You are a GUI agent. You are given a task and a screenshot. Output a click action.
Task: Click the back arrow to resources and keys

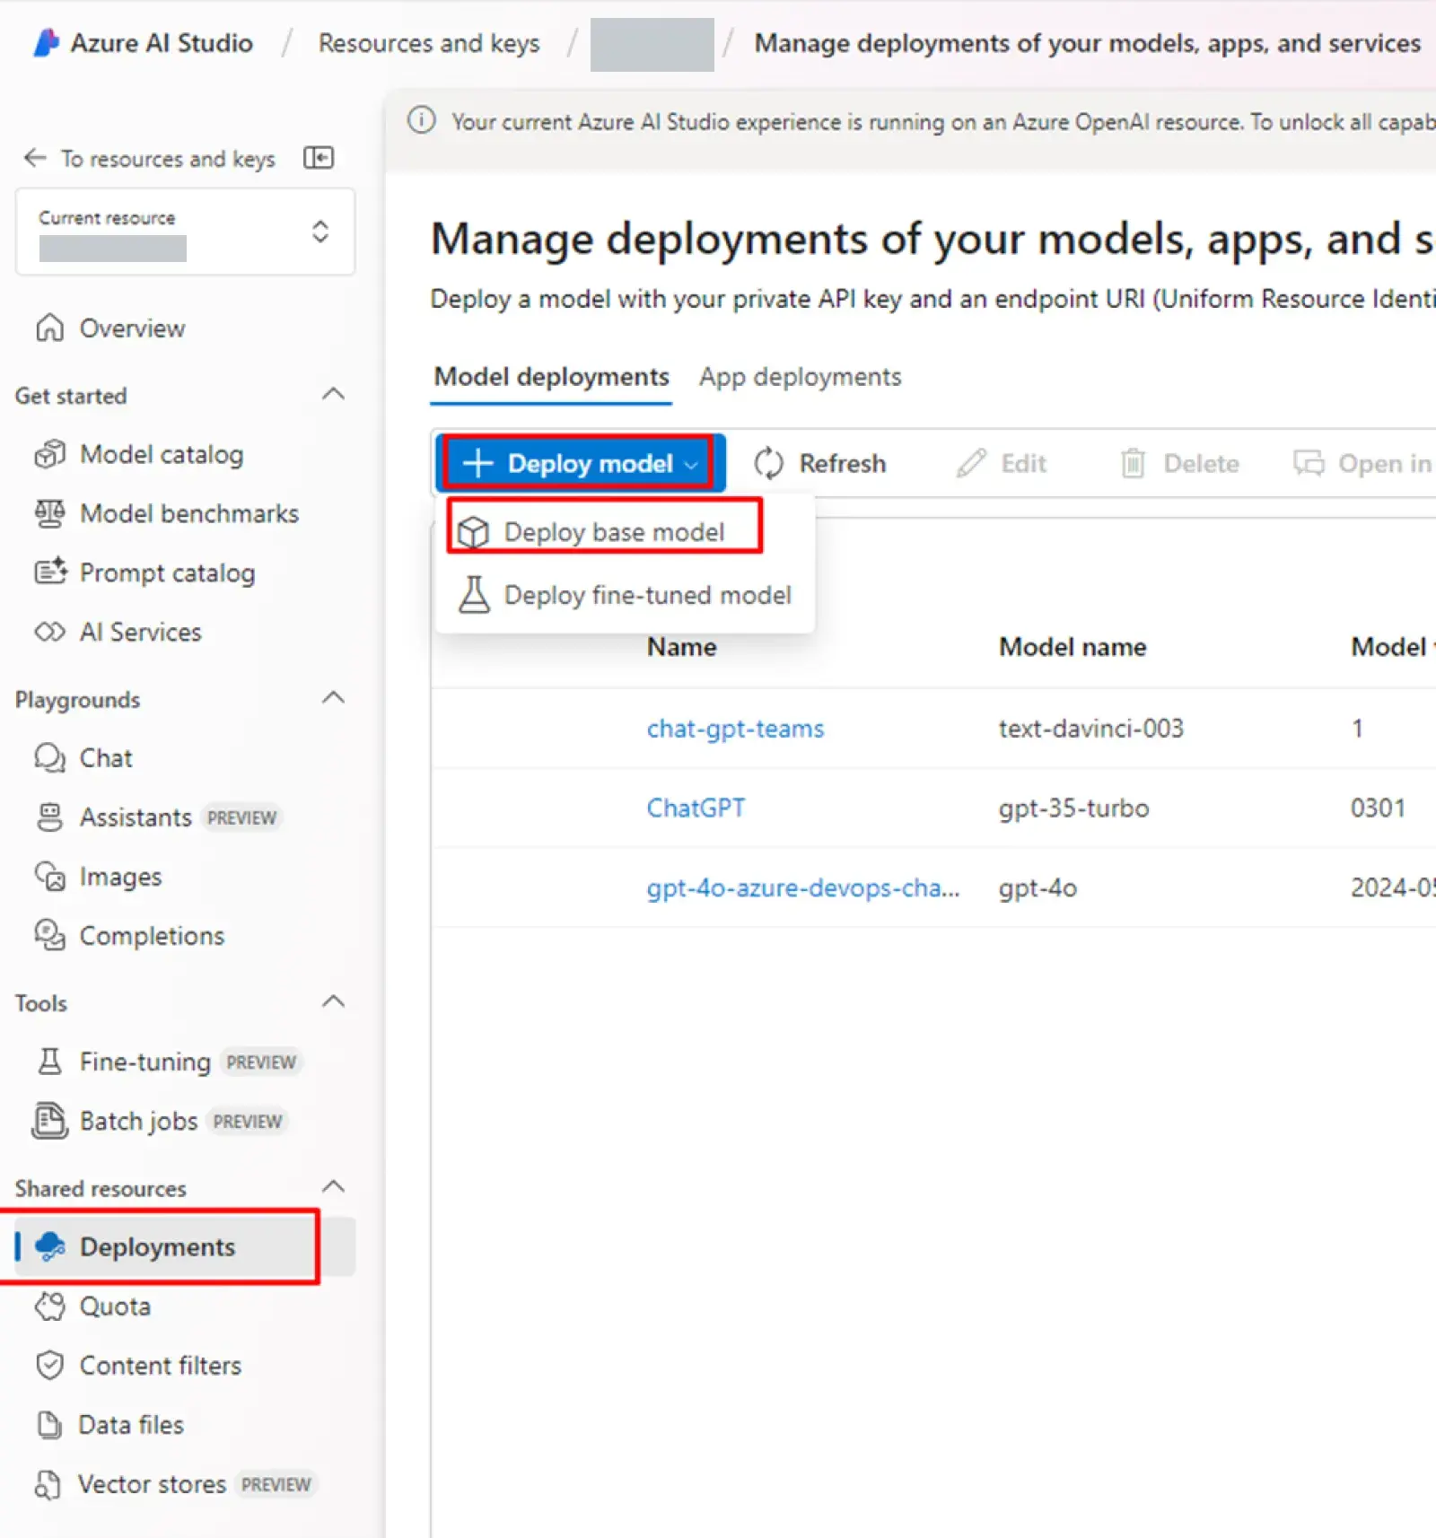(x=35, y=158)
